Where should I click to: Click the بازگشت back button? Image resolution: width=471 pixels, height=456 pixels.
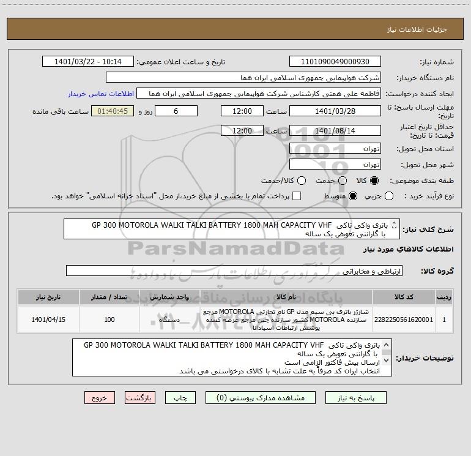click(140, 398)
